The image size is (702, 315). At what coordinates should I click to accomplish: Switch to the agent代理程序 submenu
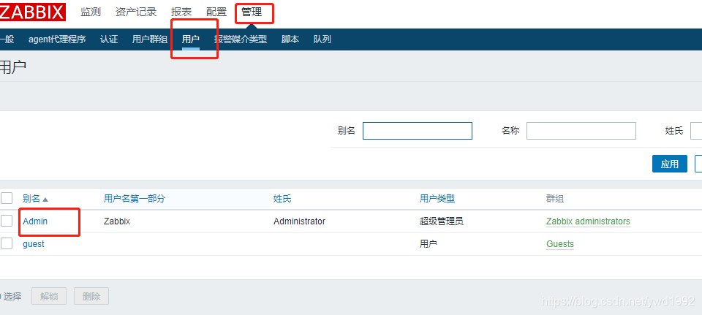57,39
